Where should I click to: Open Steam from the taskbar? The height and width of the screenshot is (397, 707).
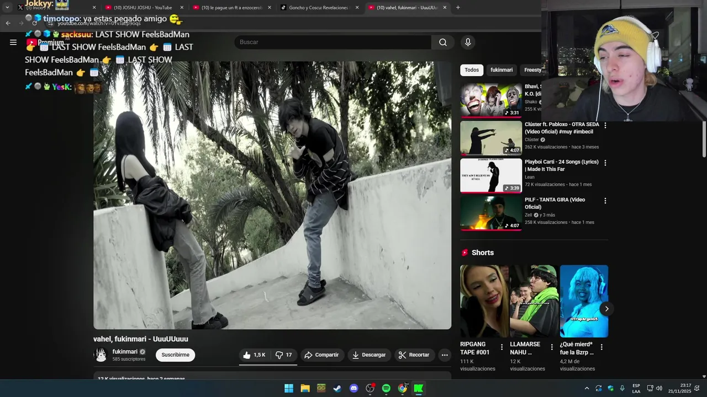coord(337,388)
